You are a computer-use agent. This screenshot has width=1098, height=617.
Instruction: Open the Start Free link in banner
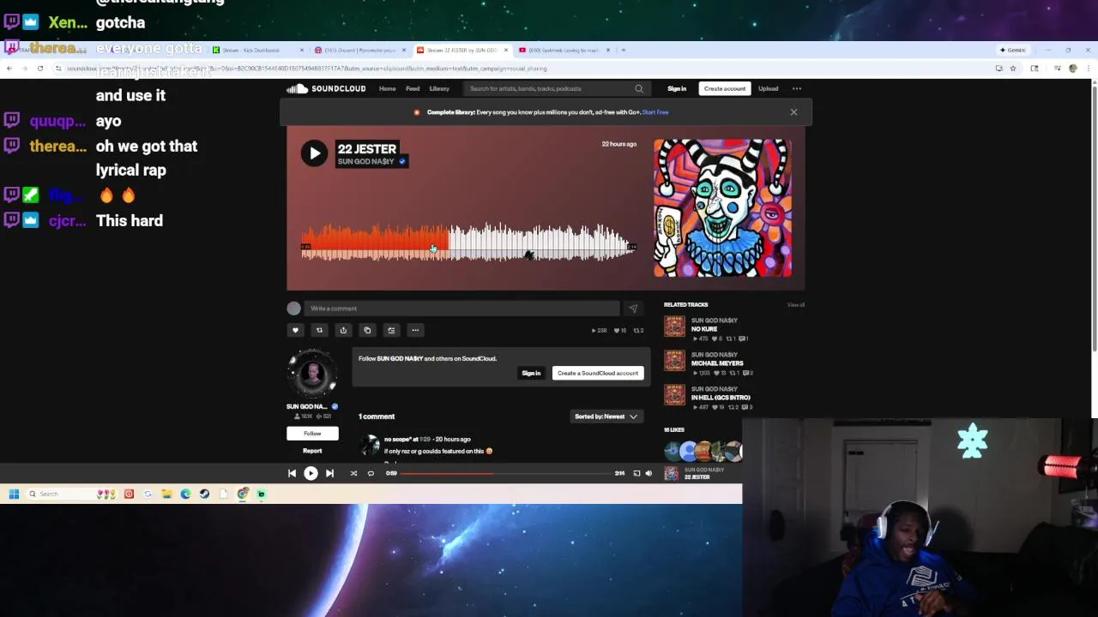[x=655, y=112]
